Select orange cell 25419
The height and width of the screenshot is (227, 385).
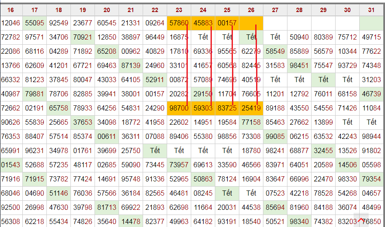(x=251, y=108)
